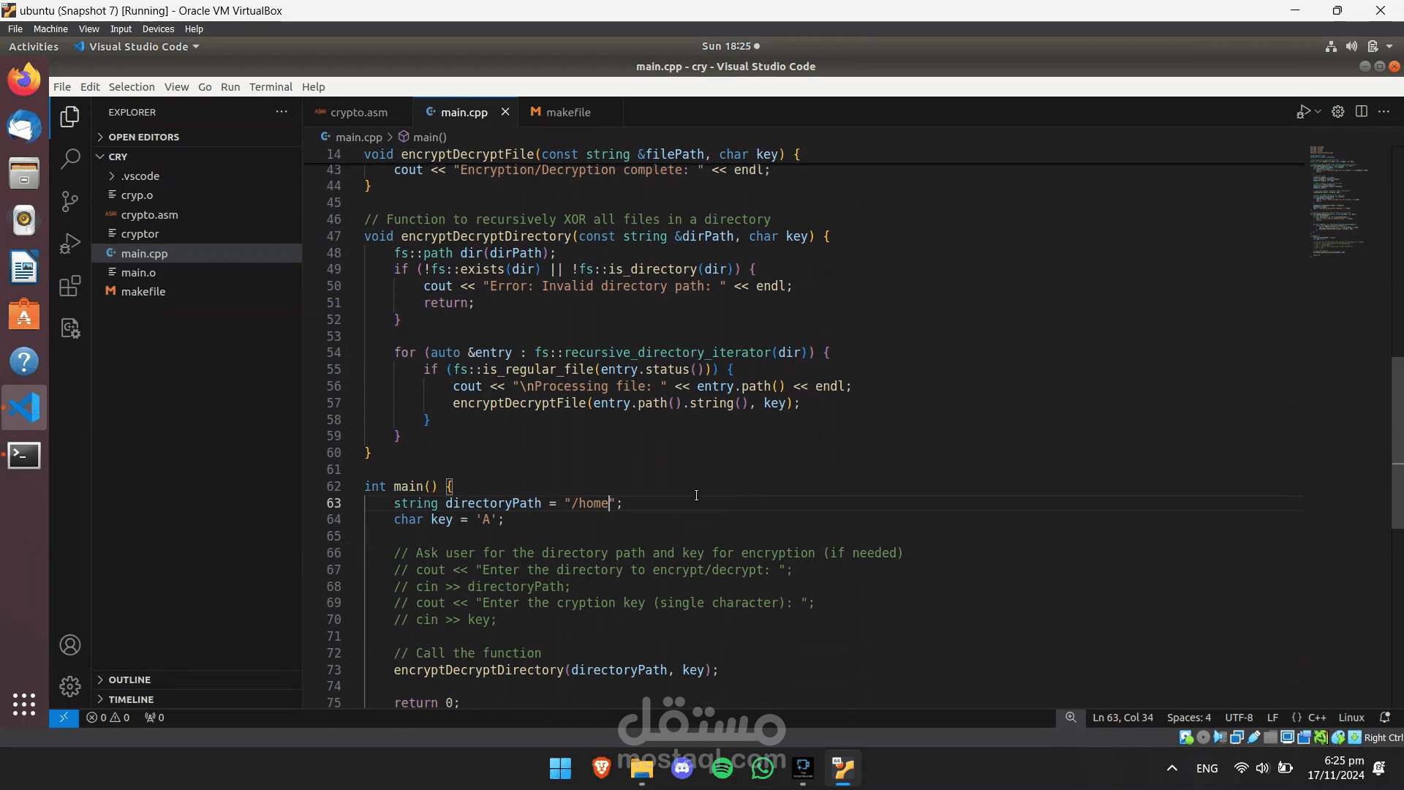The image size is (1404, 790).
Task: Open the Extensions view icon
Action: pyautogui.click(x=70, y=286)
